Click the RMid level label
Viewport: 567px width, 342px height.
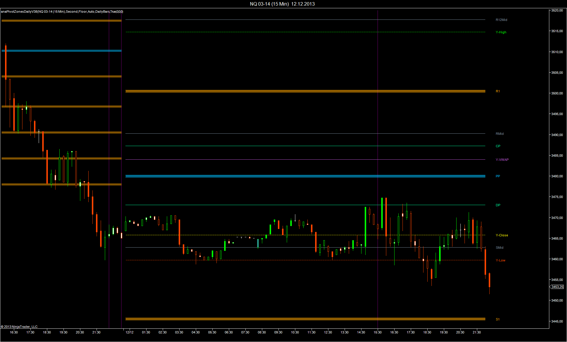click(x=499, y=134)
